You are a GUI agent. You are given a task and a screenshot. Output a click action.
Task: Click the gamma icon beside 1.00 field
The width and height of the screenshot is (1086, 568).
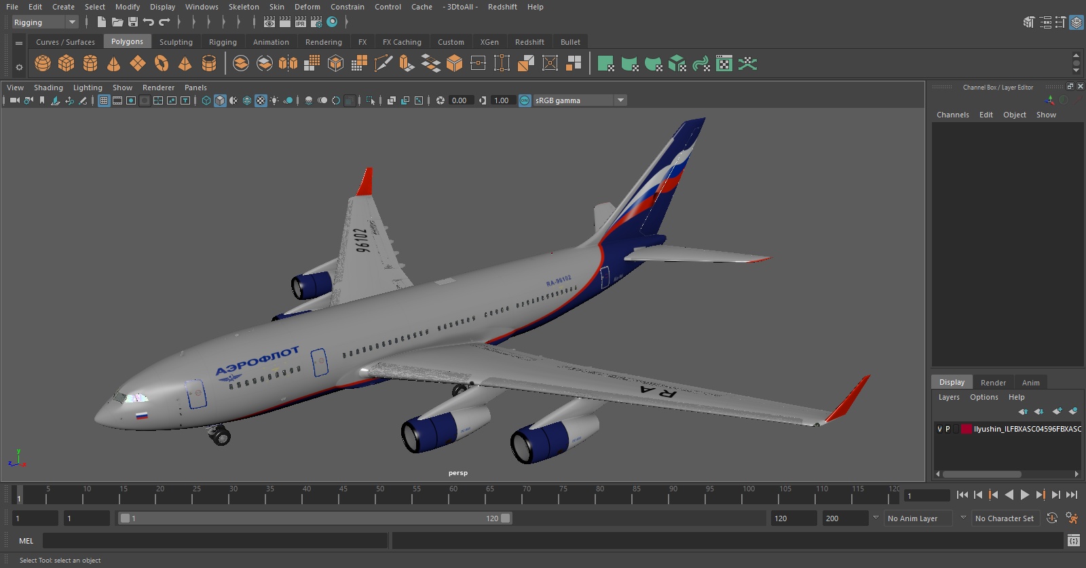coord(483,100)
